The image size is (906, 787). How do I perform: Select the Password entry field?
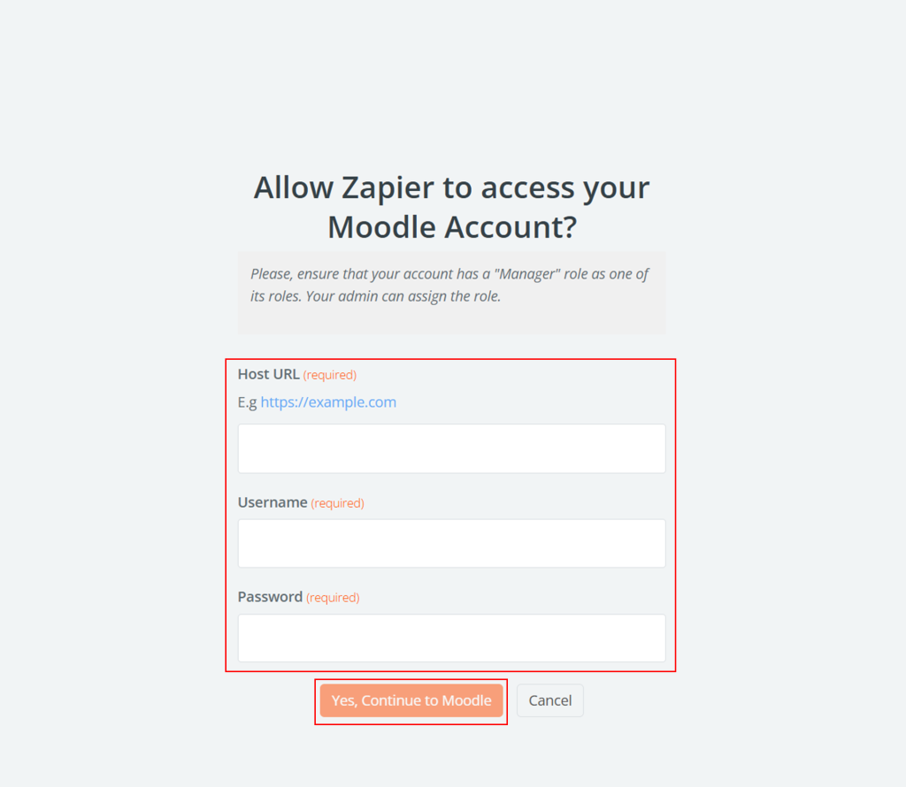pyautogui.click(x=451, y=638)
